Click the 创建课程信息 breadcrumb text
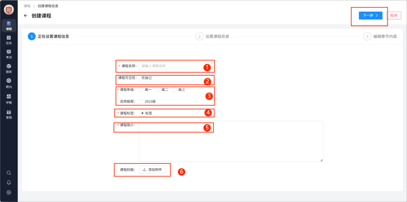 click(48, 6)
